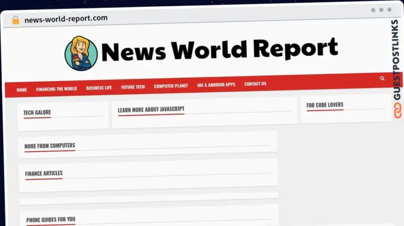Screen dimensions: 404x226
Task: Navigate to Computer Planet page
Action: (171, 85)
